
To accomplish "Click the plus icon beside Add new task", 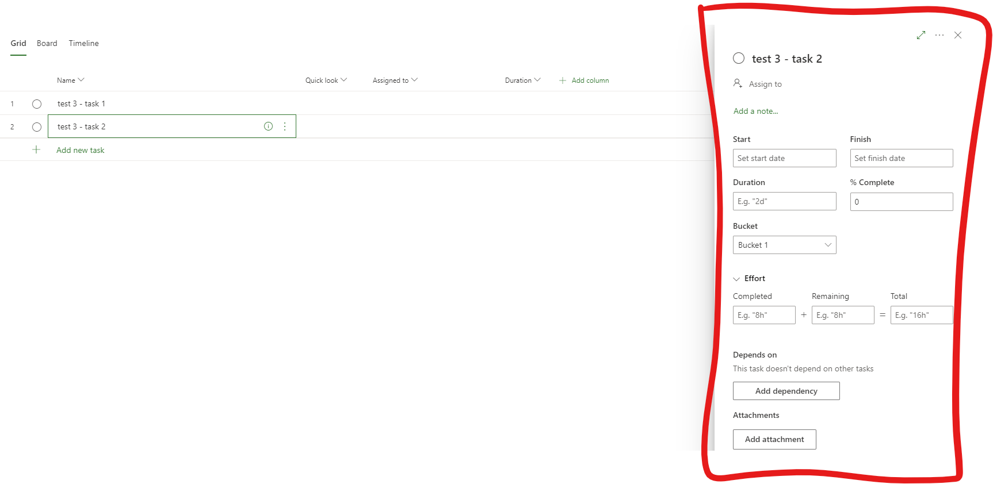I will click(36, 149).
